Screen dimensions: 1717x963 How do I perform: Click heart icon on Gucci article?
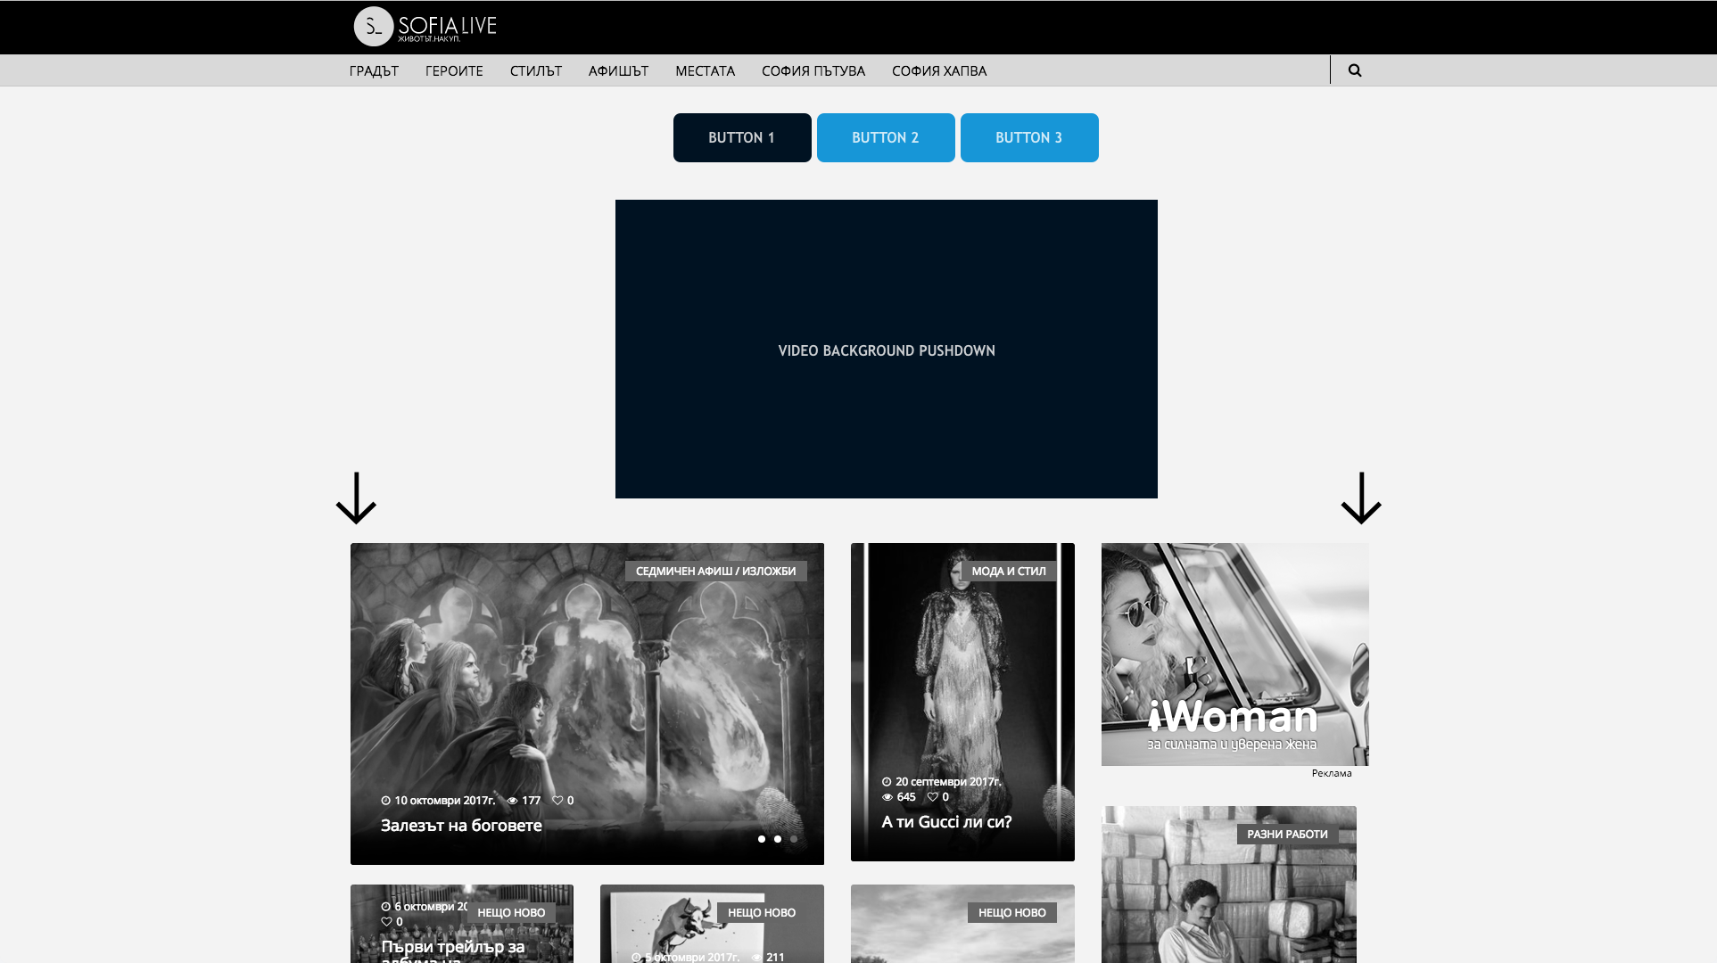click(x=933, y=797)
